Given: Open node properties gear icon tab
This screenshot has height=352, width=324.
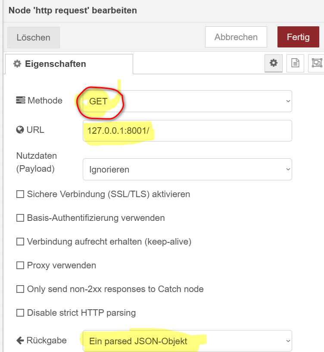Looking at the screenshot, I should pyautogui.click(x=273, y=63).
